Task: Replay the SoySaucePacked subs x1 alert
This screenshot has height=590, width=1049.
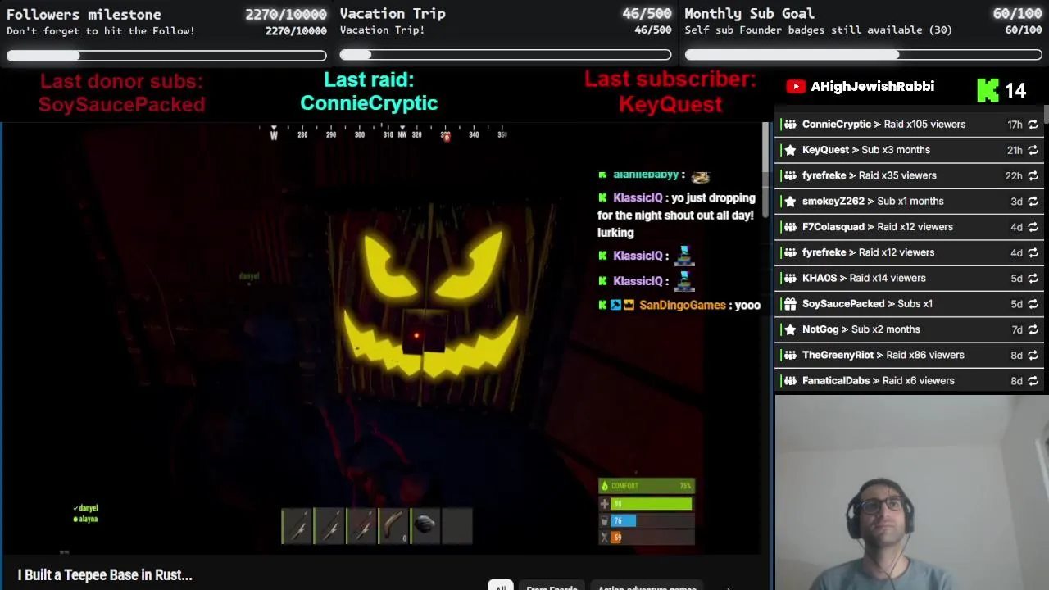Action: pyautogui.click(x=1033, y=304)
